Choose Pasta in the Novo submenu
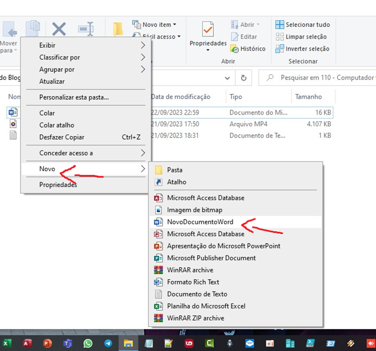 pyautogui.click(x=235, y=170)
